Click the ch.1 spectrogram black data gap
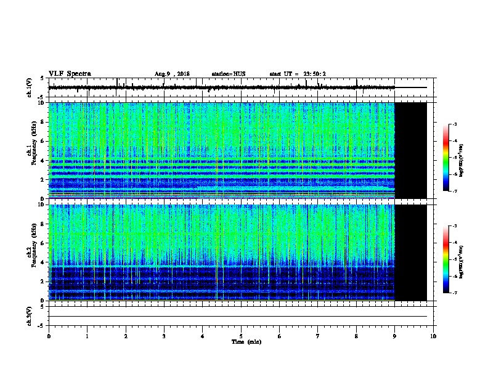The height and width of the screenshot is (377, 488). [410, 150]
